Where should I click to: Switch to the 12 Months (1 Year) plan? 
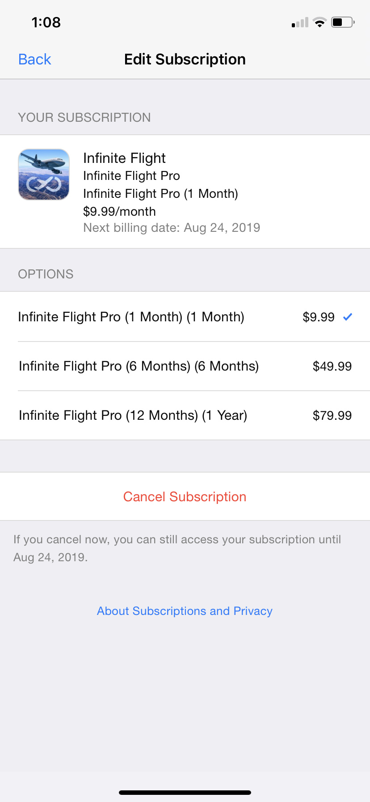133,415
